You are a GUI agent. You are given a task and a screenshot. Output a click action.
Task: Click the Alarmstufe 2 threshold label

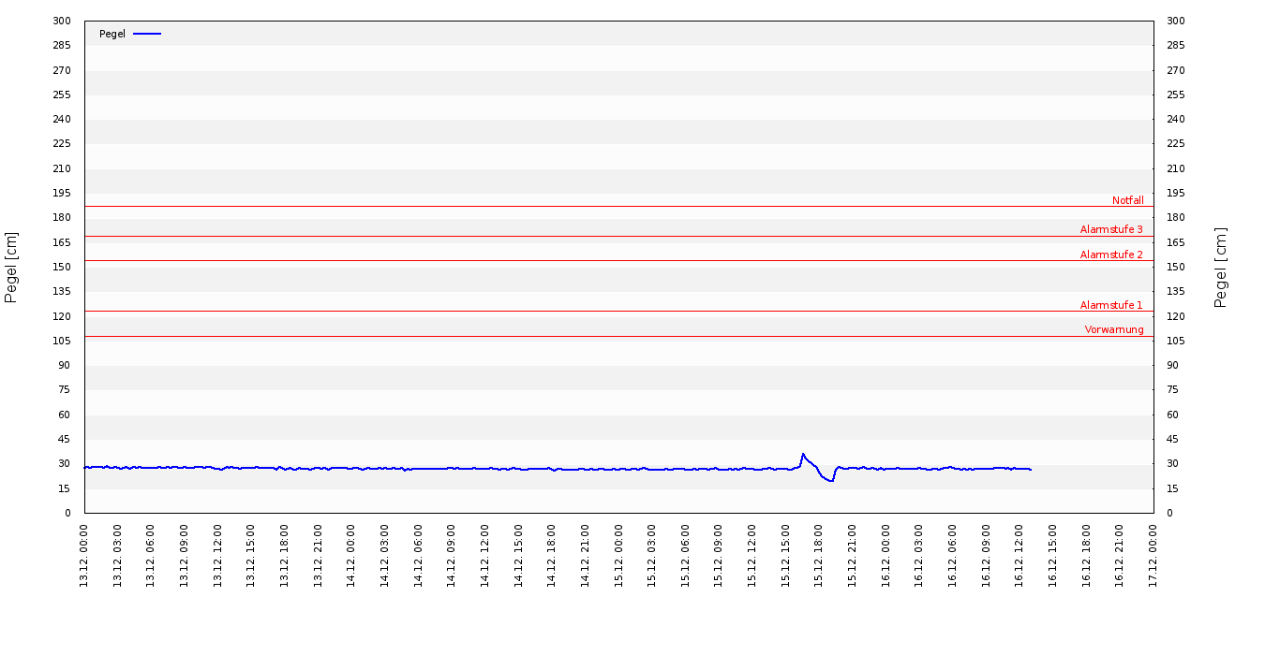[1111, 255]
